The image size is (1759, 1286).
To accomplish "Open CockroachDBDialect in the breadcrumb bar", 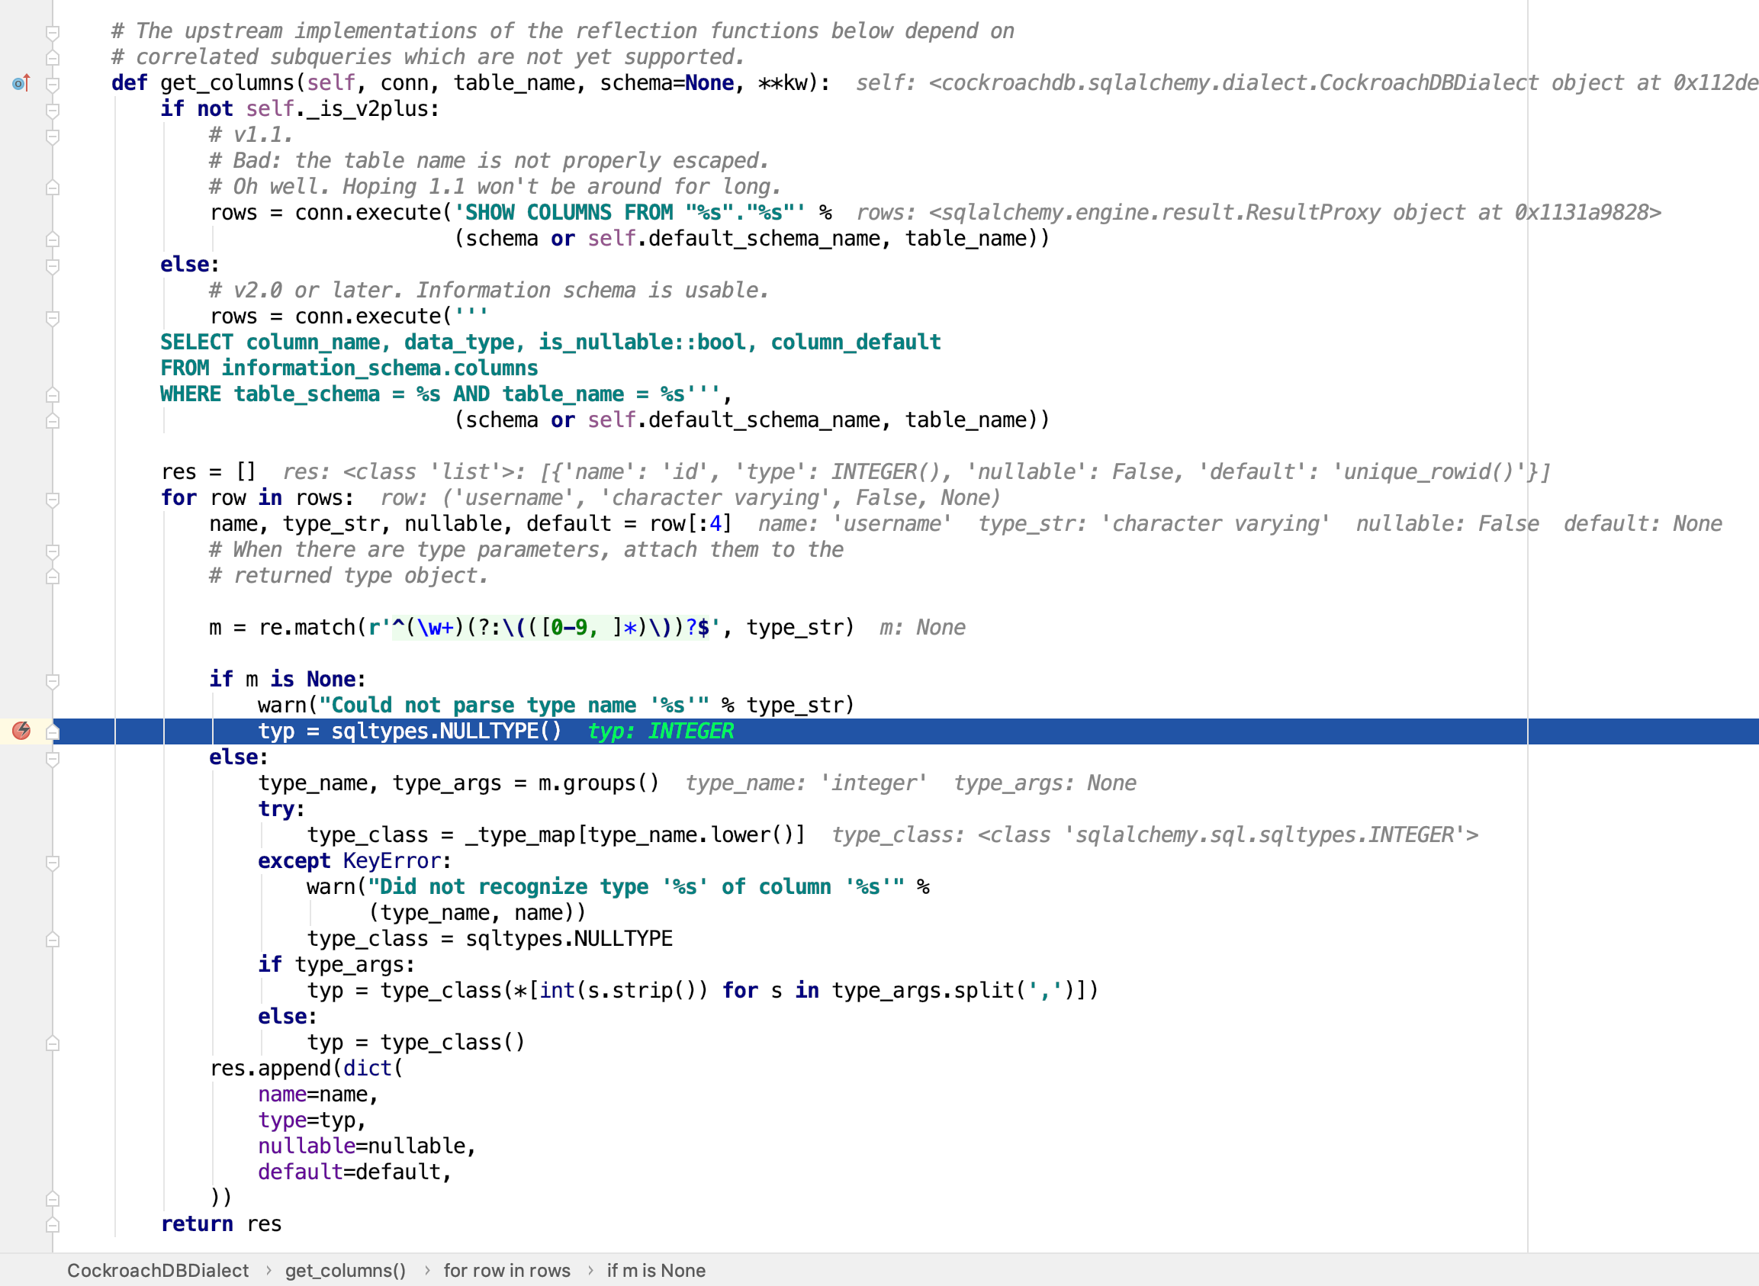I will tap(156, 1271).
